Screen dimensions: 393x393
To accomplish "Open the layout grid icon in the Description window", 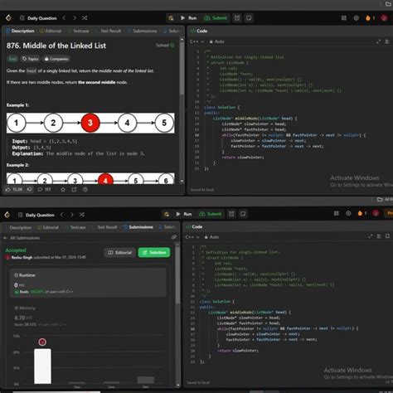I will point(344,18).
